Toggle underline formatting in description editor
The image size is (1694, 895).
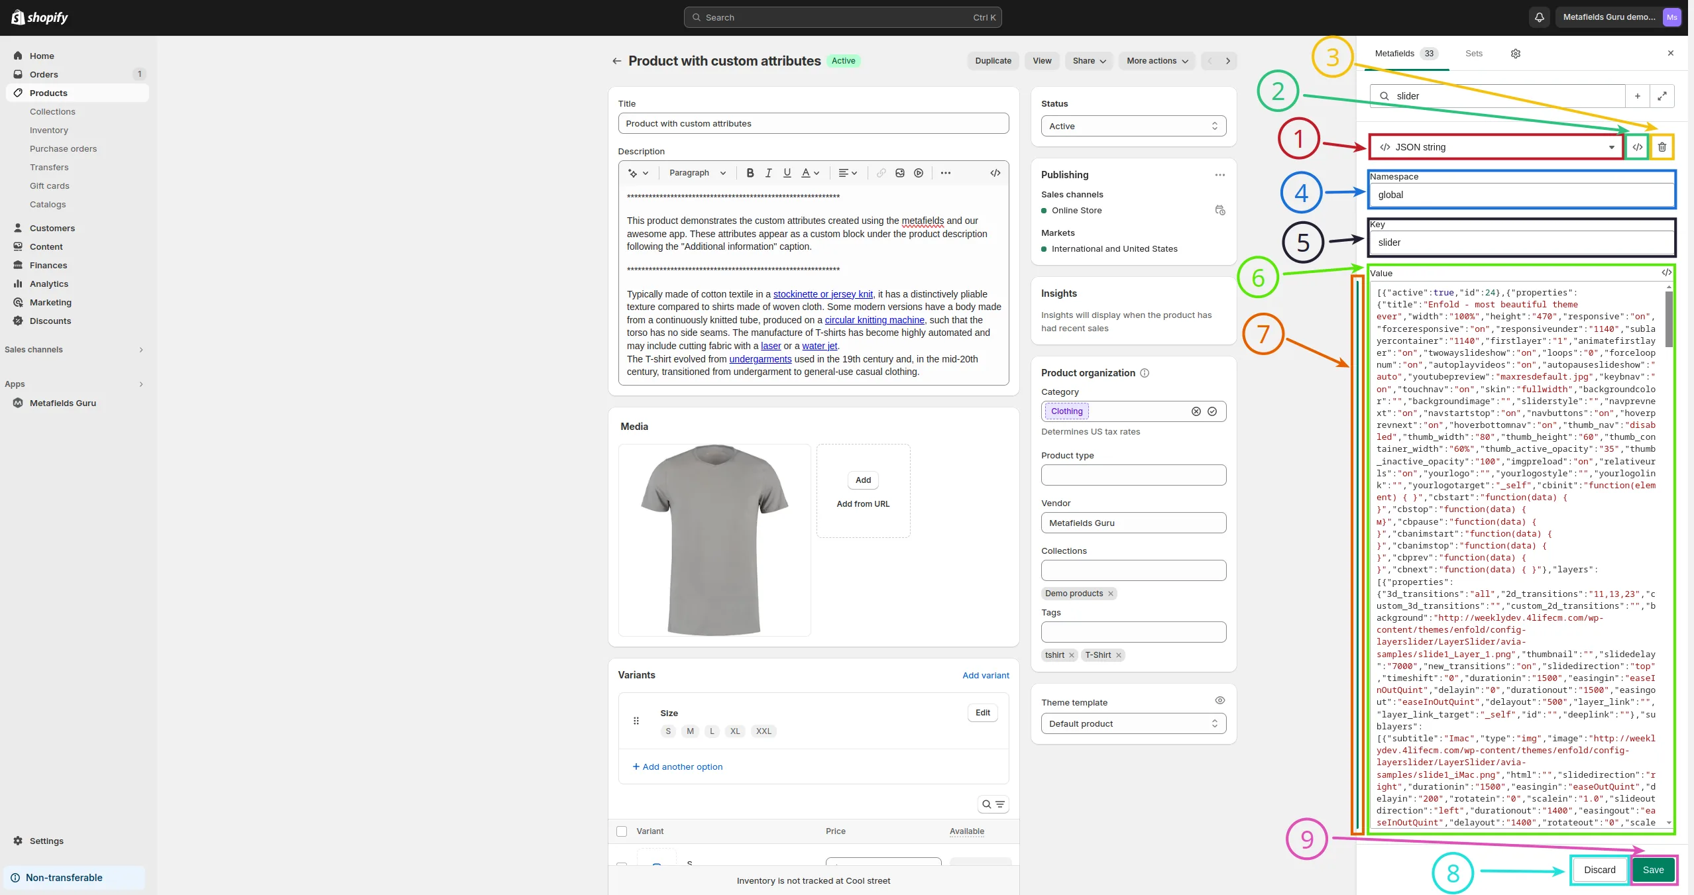tap(787, 173)
